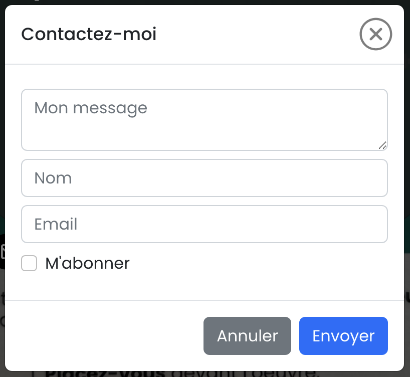
Task: Click the Email placeholder text
Action: coord(56,224)
